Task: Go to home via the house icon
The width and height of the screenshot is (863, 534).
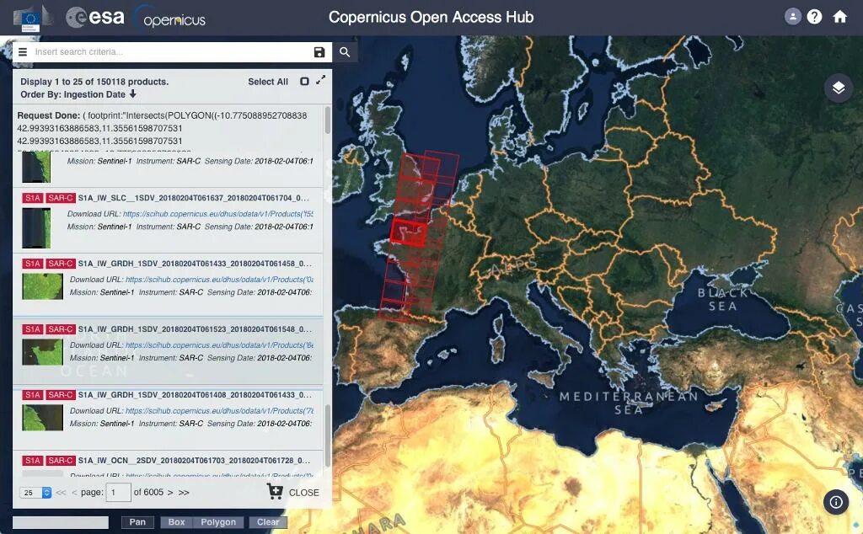Action: pyautogui.click(x=840, y=17)
